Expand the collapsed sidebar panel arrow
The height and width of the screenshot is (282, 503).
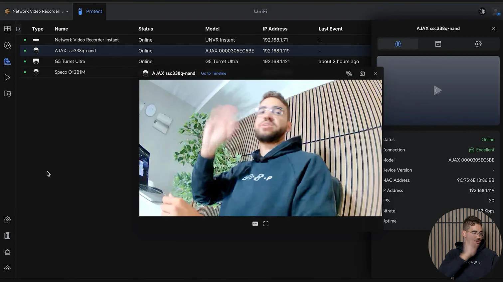18,29
